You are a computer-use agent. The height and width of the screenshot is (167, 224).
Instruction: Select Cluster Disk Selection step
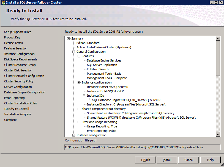coord(18,70)
